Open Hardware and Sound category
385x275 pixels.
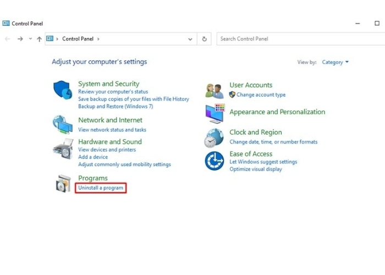(110, 142)
